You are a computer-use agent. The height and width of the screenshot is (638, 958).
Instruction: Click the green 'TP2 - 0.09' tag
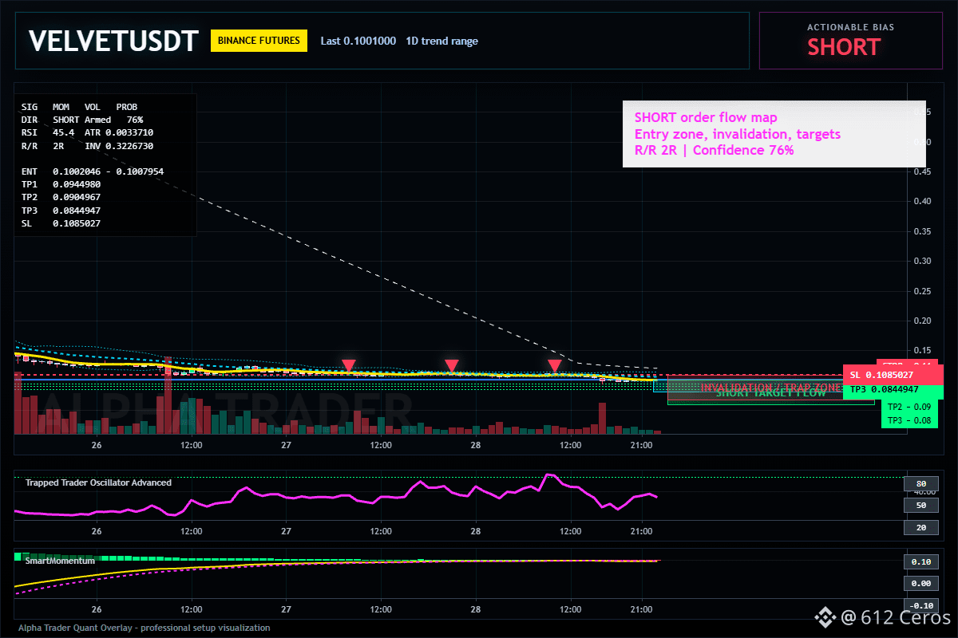[x=909, y=407]
